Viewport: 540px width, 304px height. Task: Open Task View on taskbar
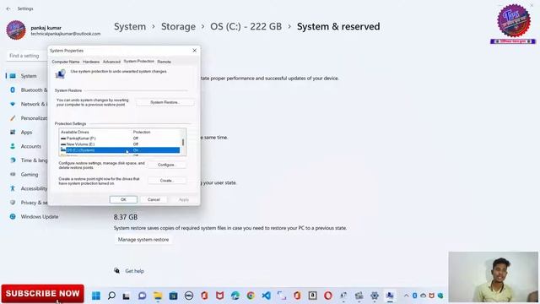(x=127, y=296)
